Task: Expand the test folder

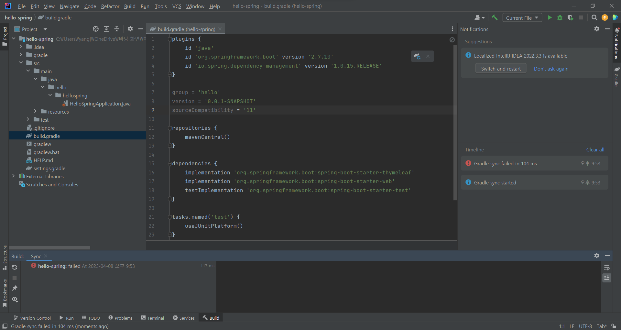Action: pos(28,119)
